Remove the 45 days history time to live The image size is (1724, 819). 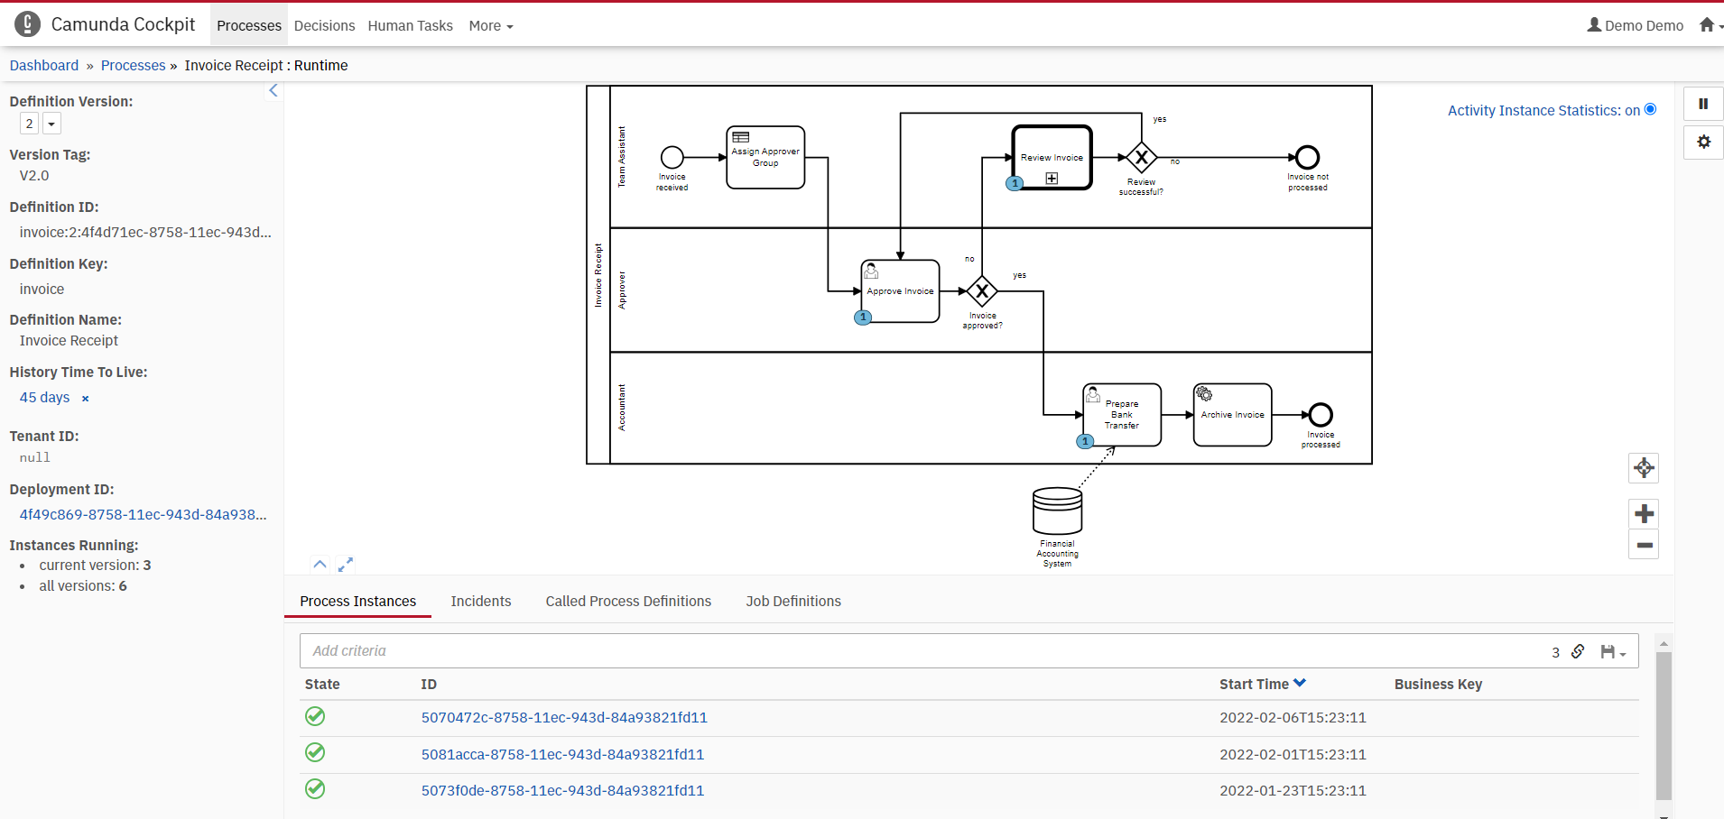pyautogui.click(x=86, y=399)
